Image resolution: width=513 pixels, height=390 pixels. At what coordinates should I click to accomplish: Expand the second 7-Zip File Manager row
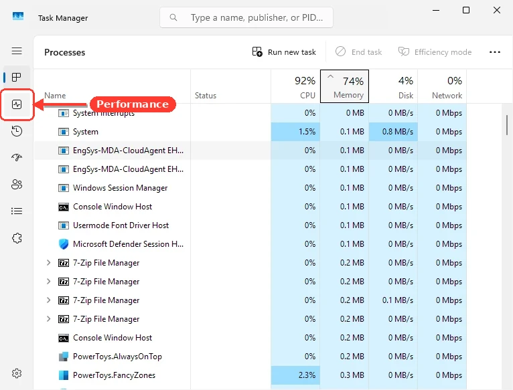point(48,282)
